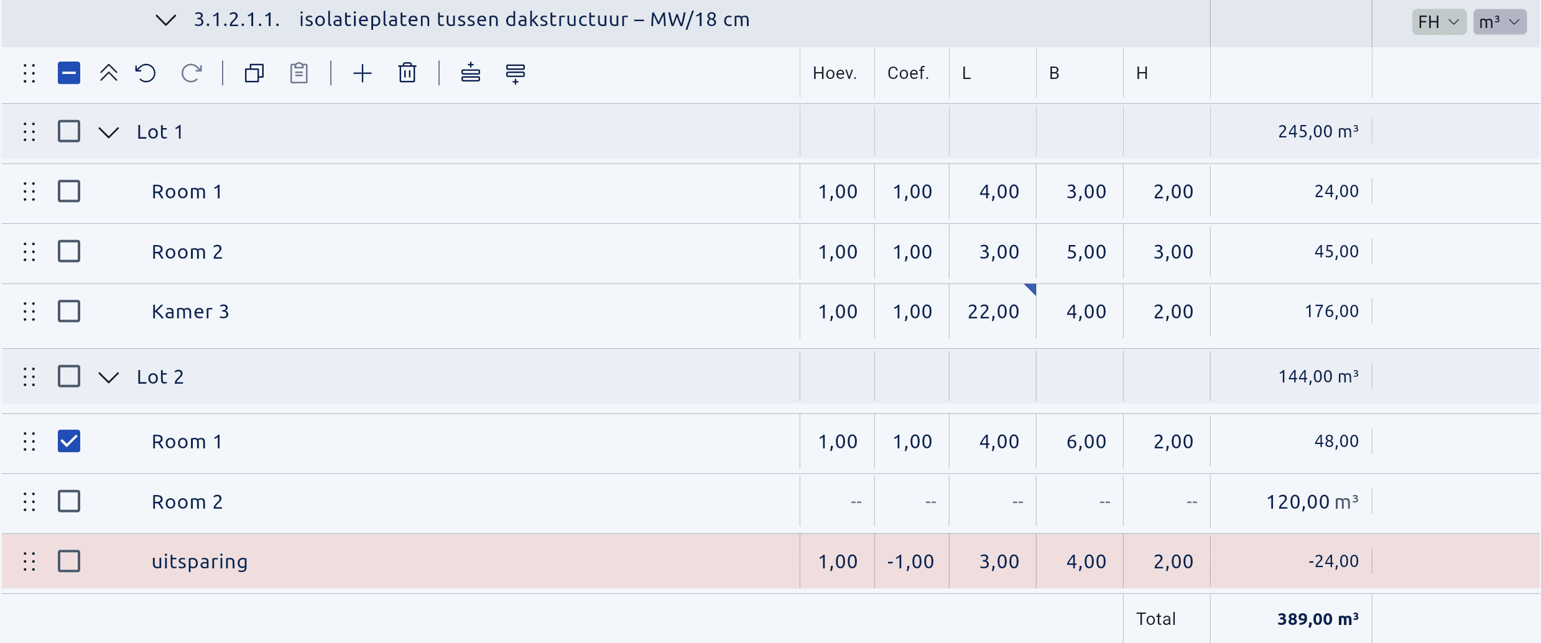Screen dimensions: 1541x643
Task: Click the paste clipboard icon
Action: click(299, 73)
